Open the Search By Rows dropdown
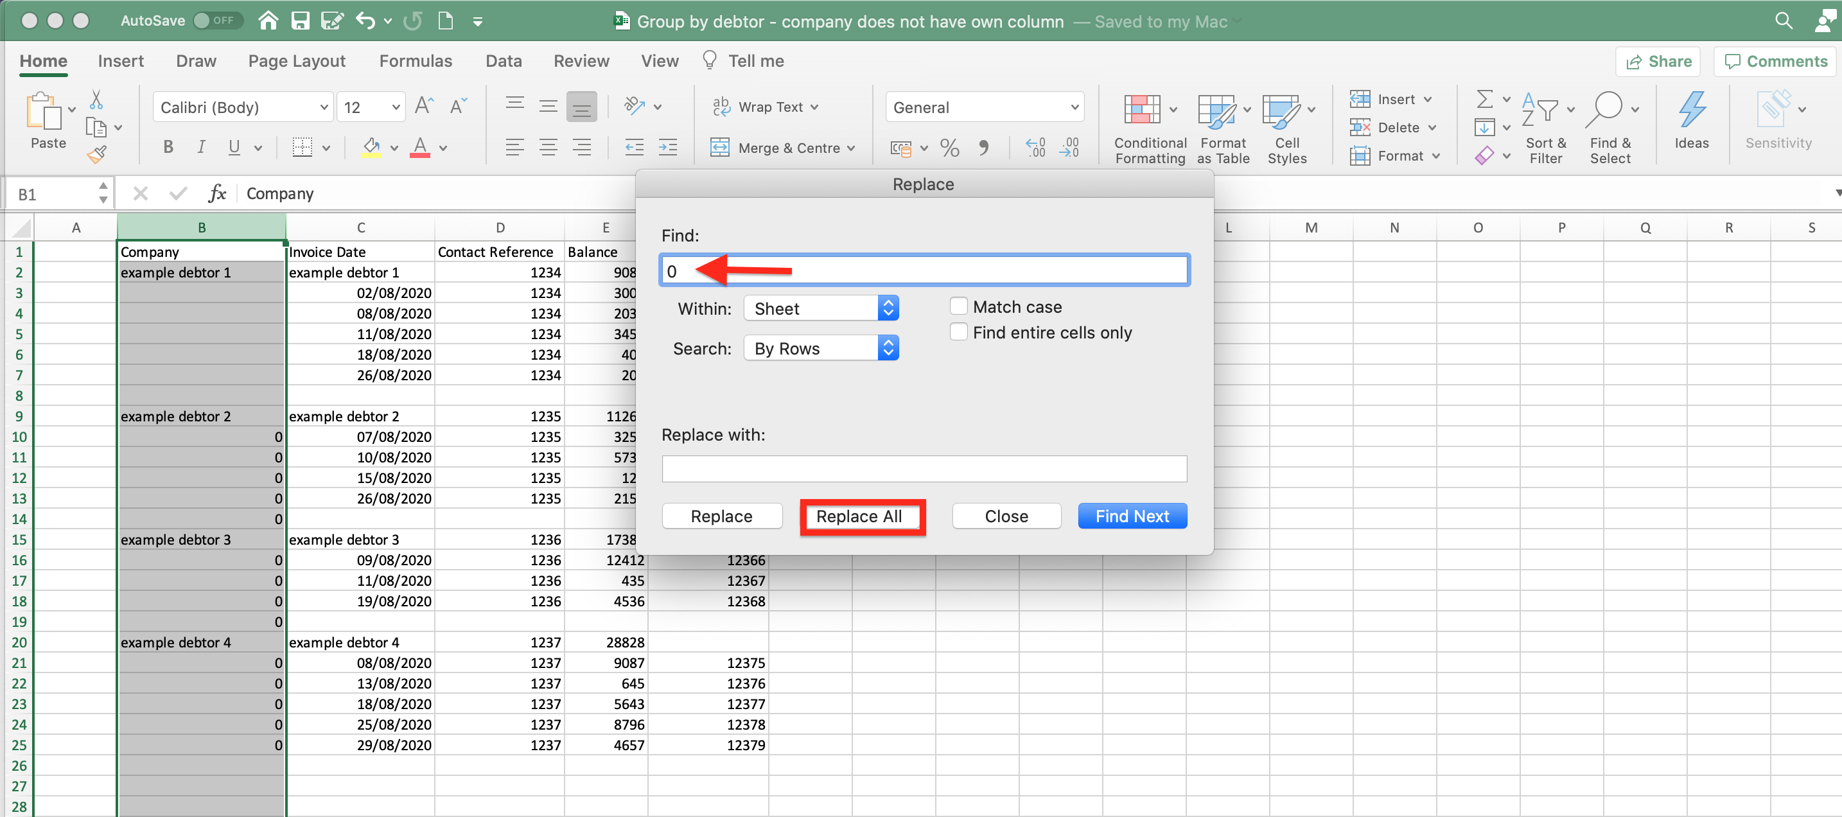This screenshot has height=817, width=1842. (x=821, y=348)
